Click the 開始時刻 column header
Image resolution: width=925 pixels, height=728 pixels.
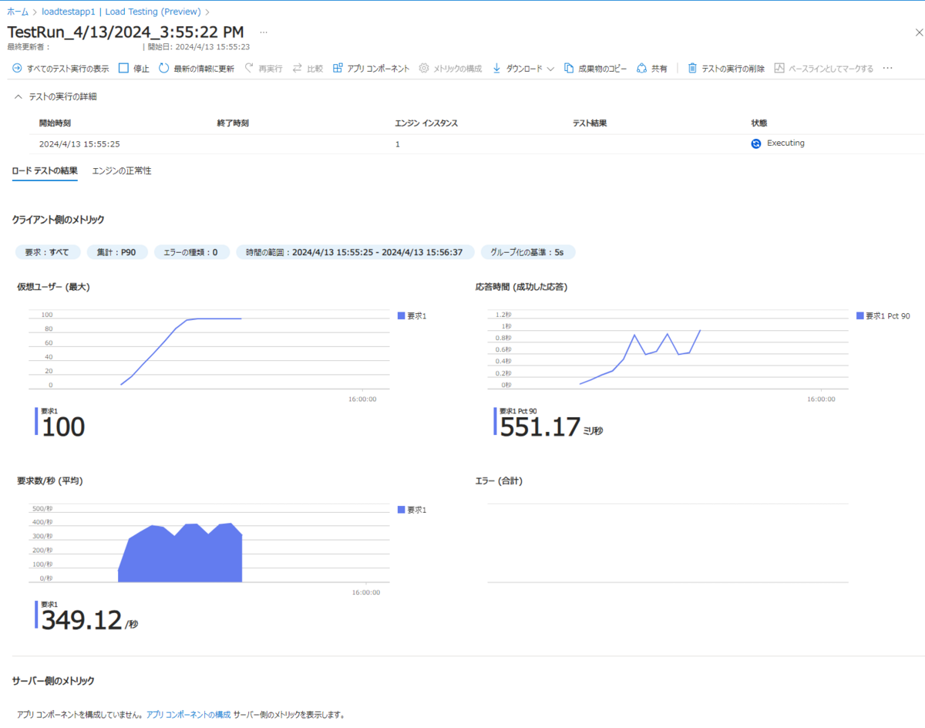click(55, 123)
